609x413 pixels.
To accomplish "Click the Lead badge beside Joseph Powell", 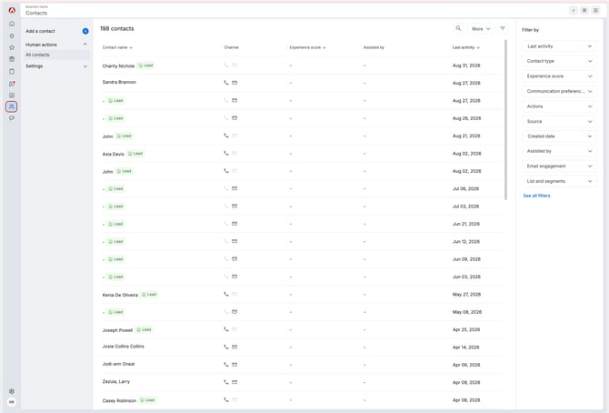I will click(x=145, y=329).
